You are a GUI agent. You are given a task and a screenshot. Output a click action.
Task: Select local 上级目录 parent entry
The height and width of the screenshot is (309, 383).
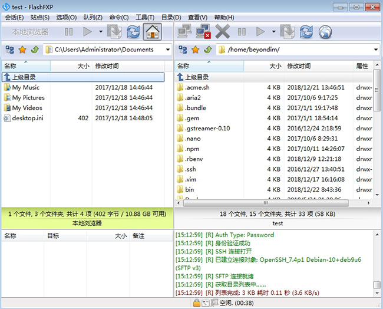[x=83, y=77]
